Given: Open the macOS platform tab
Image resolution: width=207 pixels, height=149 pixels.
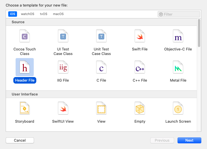Looking at the screenshot, I should tap(58, 14).
